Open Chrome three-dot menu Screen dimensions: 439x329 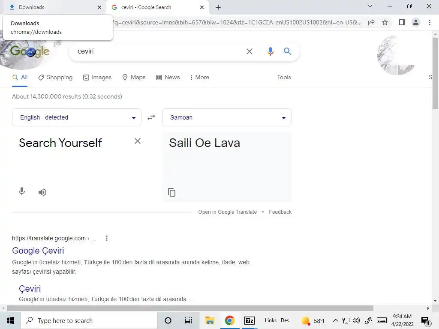(430, 22)
